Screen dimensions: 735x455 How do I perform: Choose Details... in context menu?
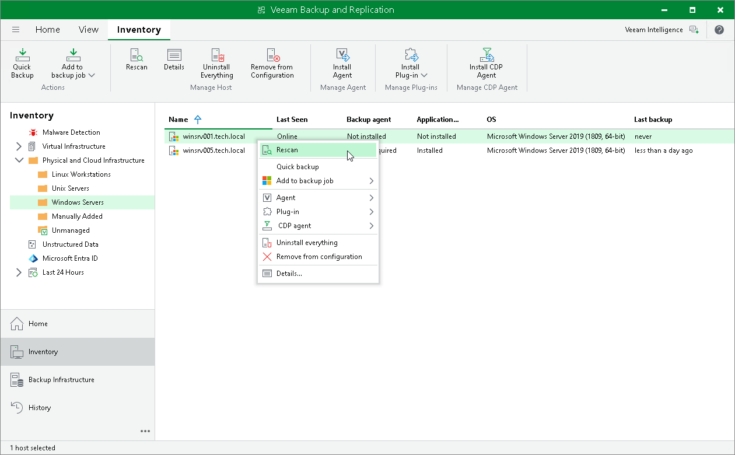(x=318, y=274)
